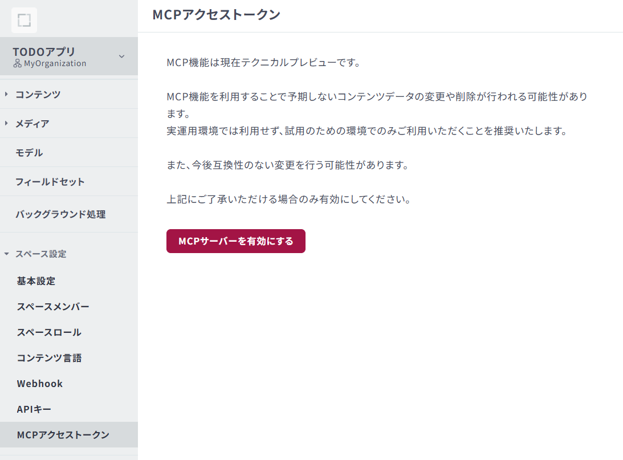
Task: Collapse the スペース設定 section arrow
Action: (6, 254)
